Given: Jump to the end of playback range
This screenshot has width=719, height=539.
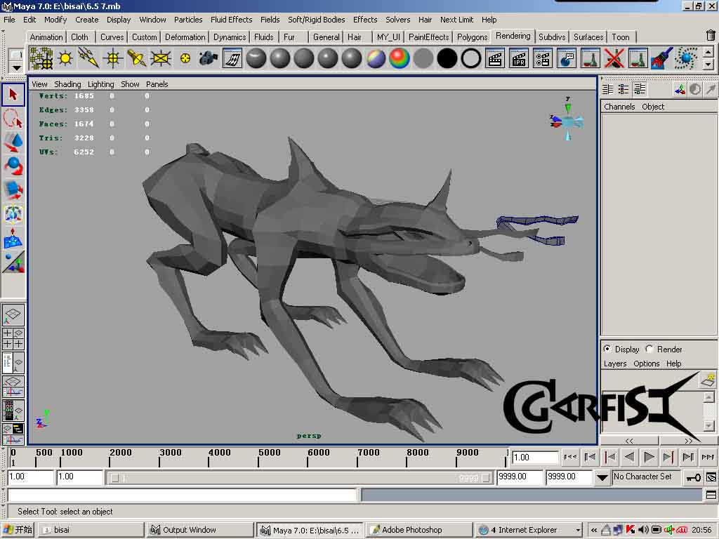Looking at the screenshot, I should (x=708, y=457).
